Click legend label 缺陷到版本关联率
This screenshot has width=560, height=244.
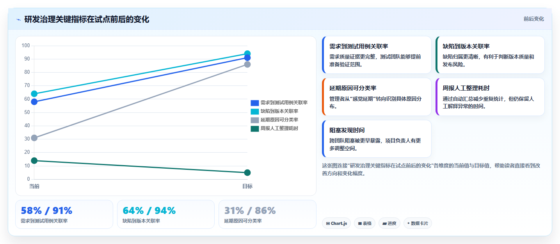pos(279,111)
